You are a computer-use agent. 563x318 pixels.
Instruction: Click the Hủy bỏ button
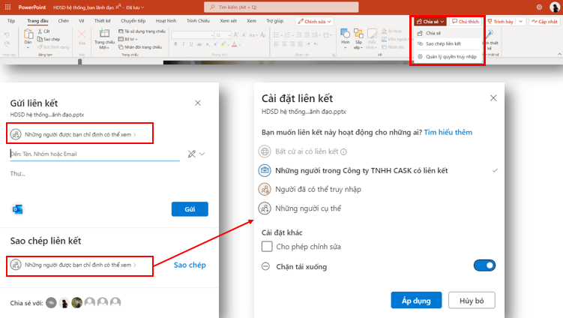472,301
